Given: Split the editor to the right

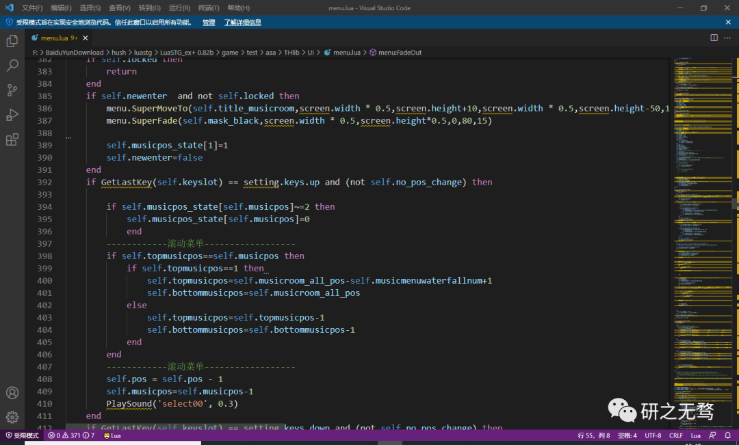Looking at the screenshot, I should pyautogui.click(x=714, y=38).
